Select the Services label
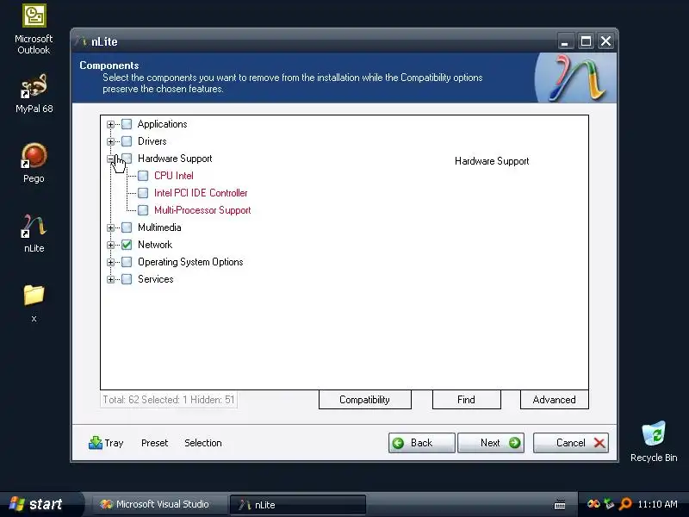The width and height of the screenshot is (689, 517). [x=156, y=279]
